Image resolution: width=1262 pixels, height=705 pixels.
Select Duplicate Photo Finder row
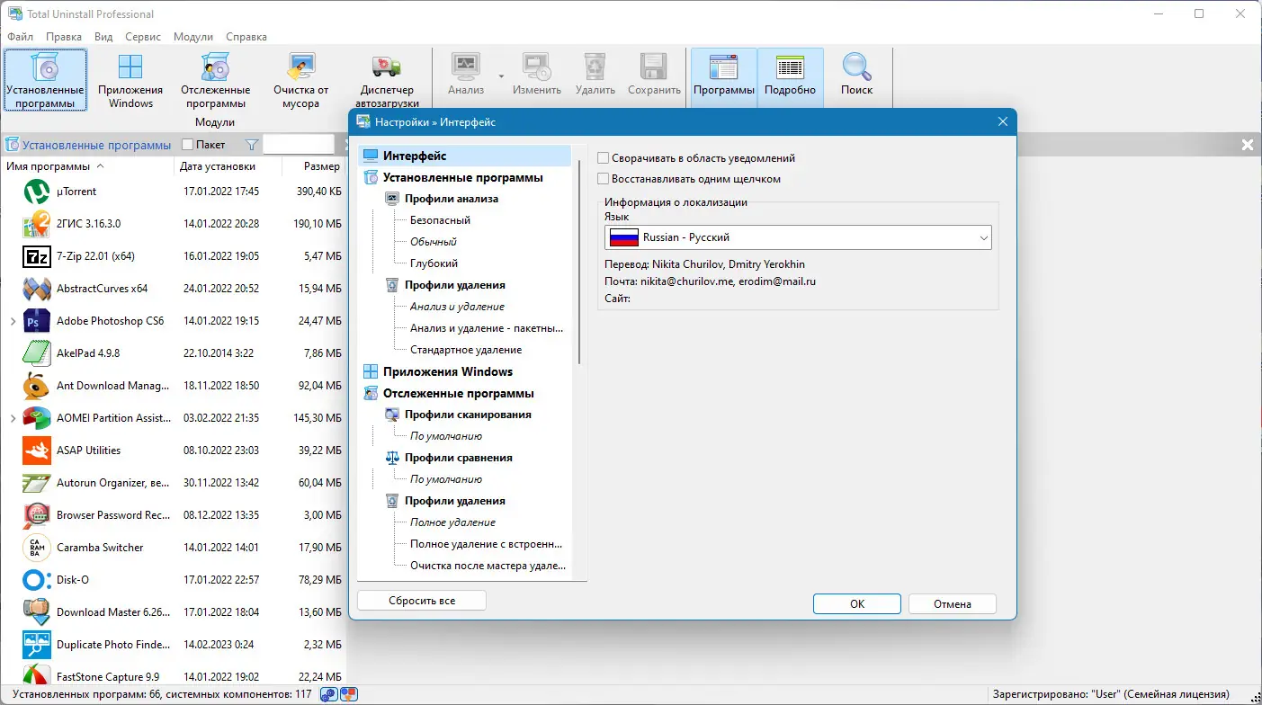coord(173,645)
